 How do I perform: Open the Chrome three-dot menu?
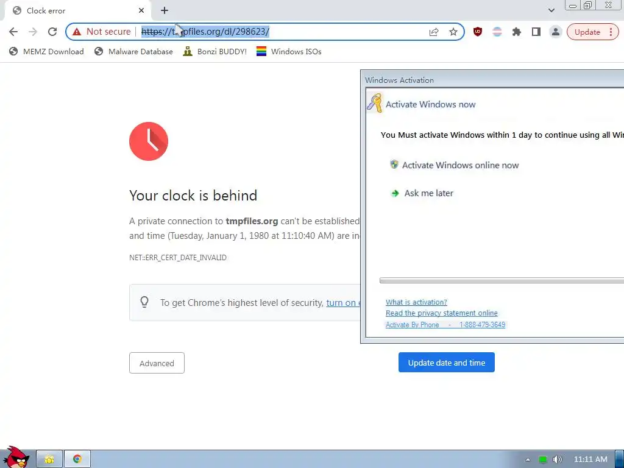click(611, 32)
